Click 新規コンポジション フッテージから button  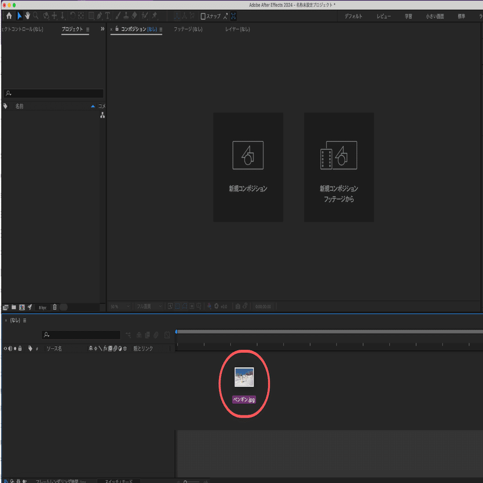pyautogui.click(x=339, y=167)
